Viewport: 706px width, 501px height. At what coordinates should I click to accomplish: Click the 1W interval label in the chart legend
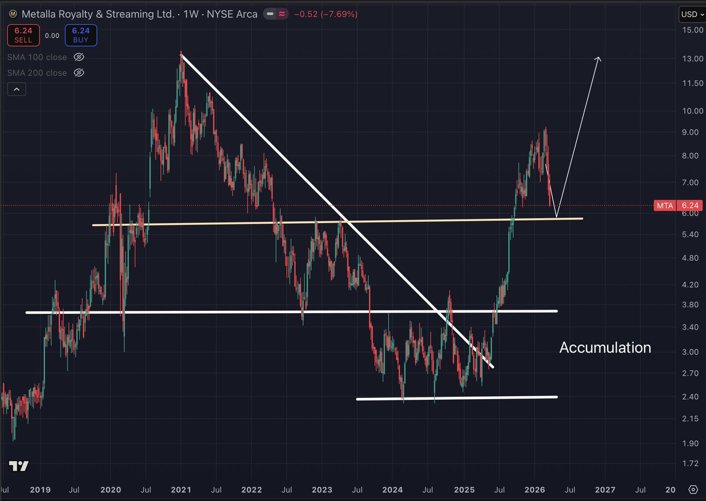(x=190, y=13)
